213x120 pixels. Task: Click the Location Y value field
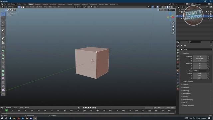point(200,59)
